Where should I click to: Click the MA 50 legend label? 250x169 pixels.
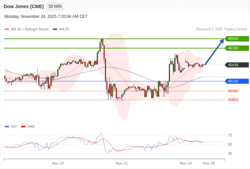(64, 29)
